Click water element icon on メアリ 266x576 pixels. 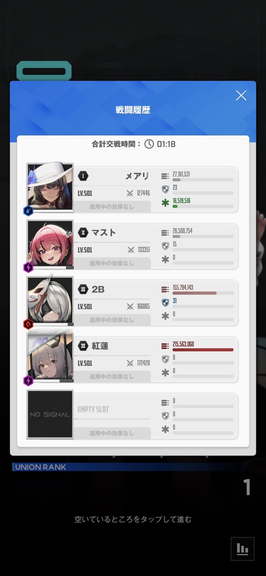pyautogui.click(x=28, y=211)
